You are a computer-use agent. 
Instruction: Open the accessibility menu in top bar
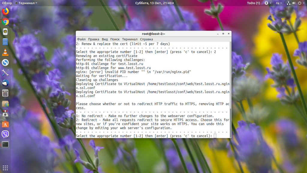pos(267,3)
